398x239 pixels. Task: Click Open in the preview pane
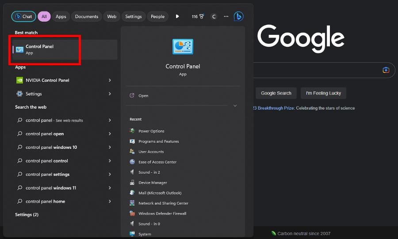pos(143,95)
